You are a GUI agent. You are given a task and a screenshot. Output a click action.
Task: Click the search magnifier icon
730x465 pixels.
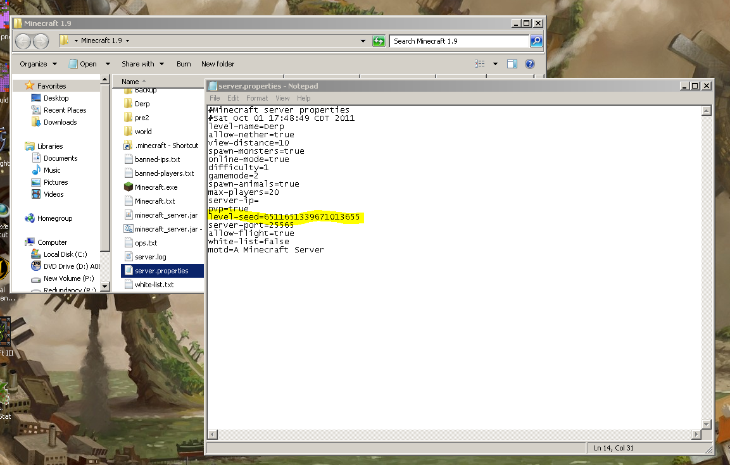tap(536, 41)
